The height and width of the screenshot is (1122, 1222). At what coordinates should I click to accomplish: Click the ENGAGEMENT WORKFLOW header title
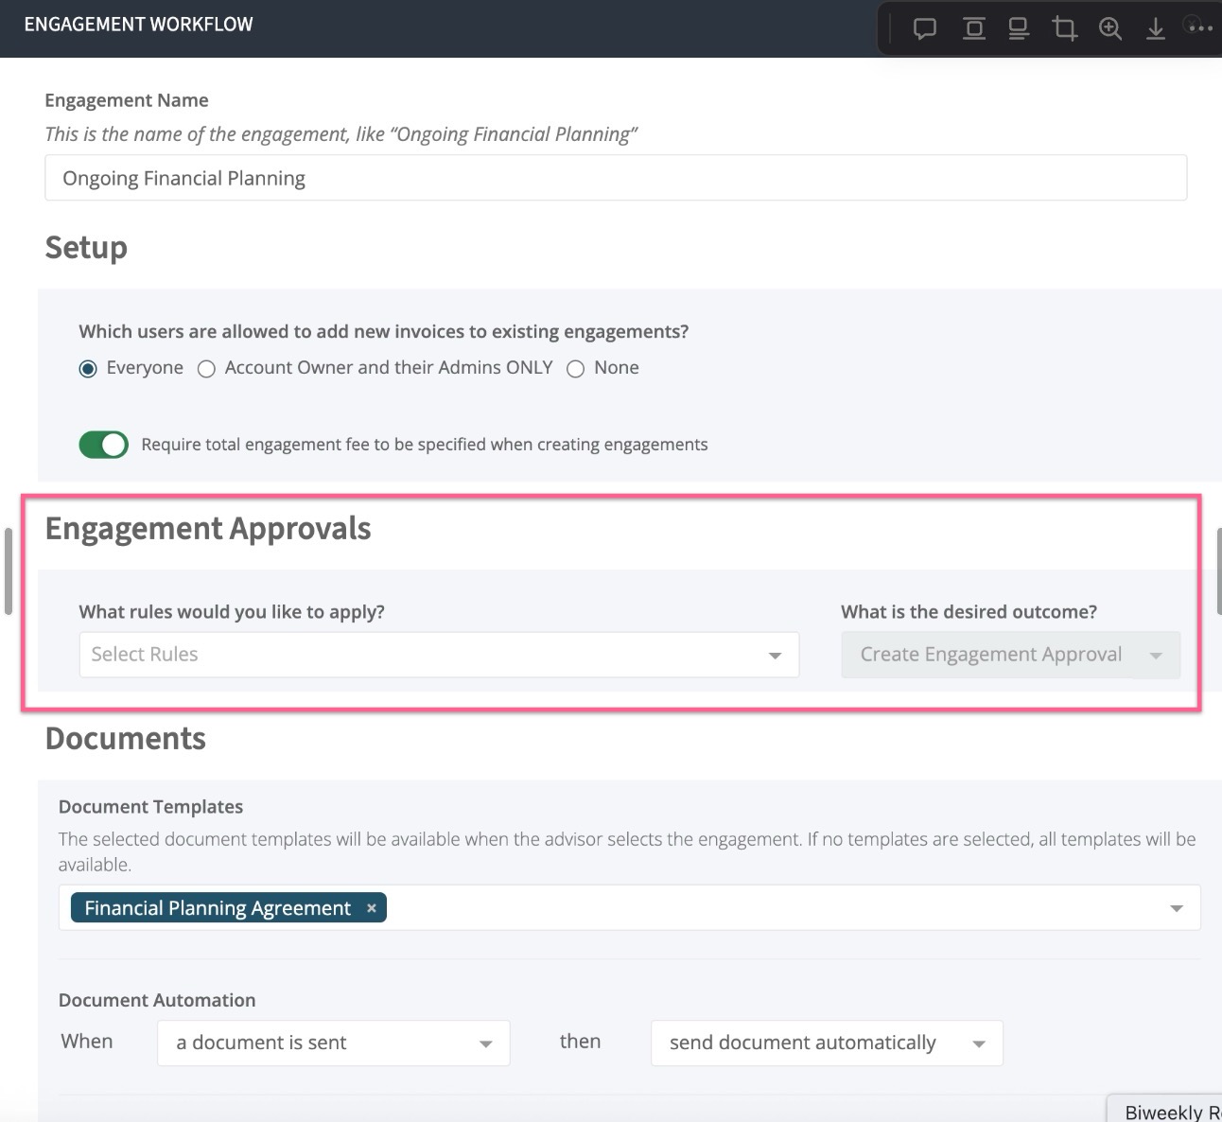click(x=139, y=25)
